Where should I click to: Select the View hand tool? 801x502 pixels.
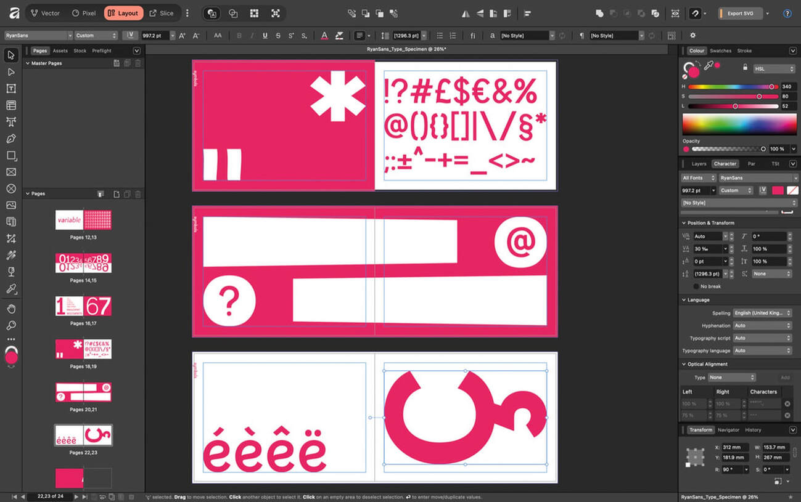pos(11,309)
